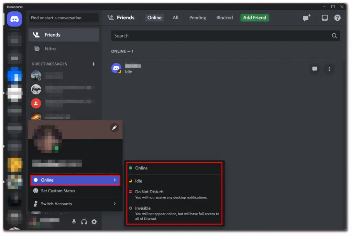Open the Blocked tab
352x236 pixels.
(x=224, y=18)
